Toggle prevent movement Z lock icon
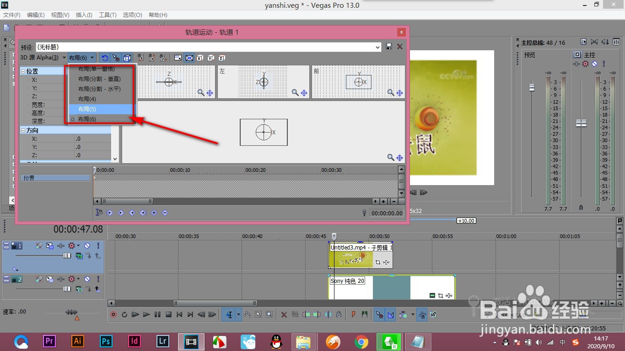The image size is (625, 351). click(162, 58)
